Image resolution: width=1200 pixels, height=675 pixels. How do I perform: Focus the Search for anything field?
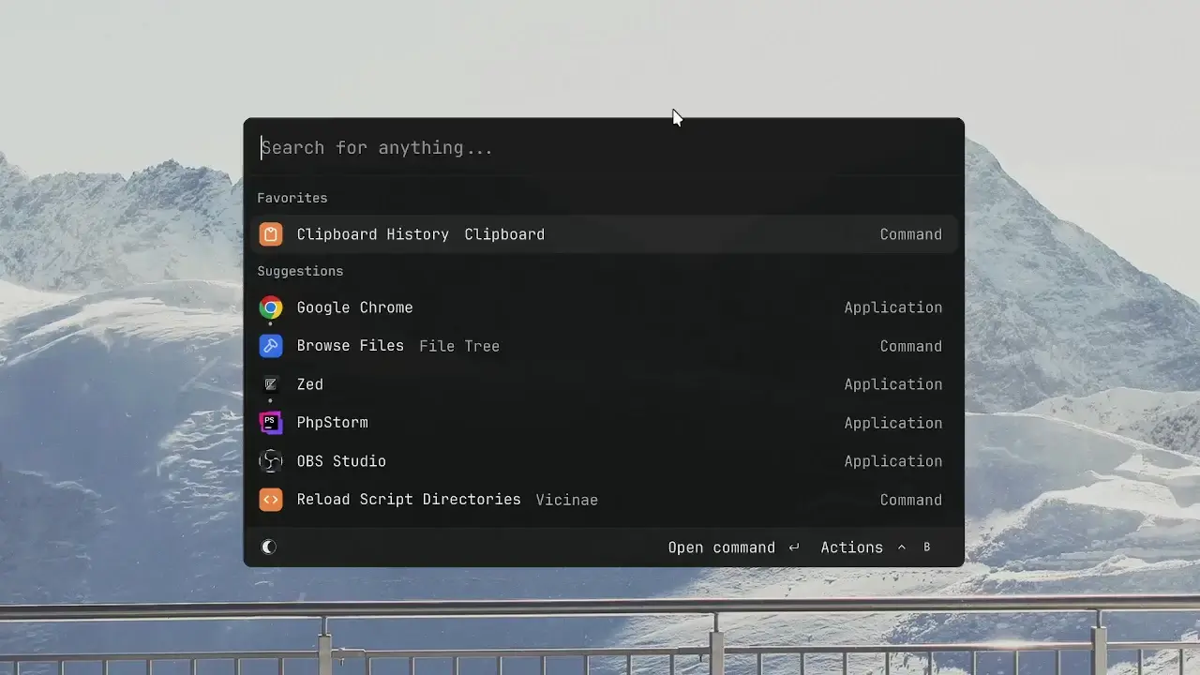click(600, 148)
